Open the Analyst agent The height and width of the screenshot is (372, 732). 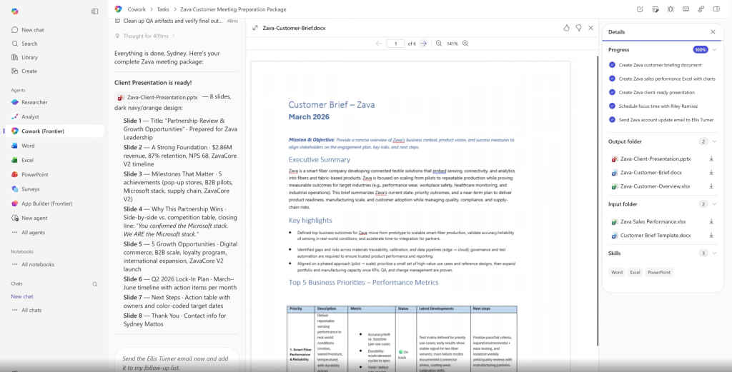tap(30, 116)
